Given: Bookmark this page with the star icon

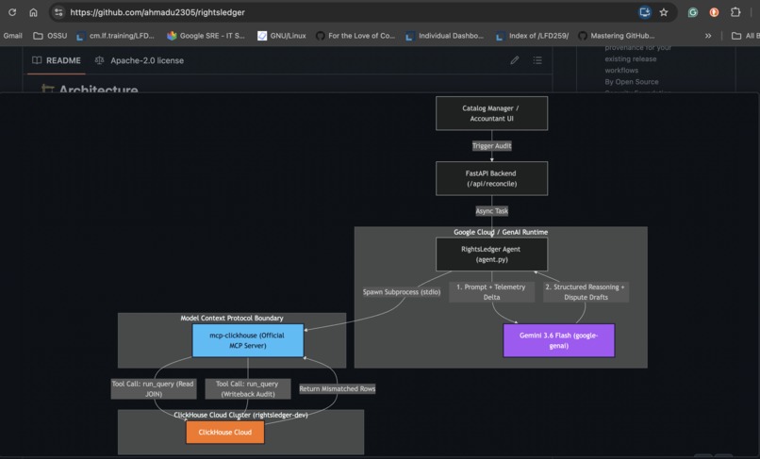Looking at the screenshot, I should click(664, 12).
